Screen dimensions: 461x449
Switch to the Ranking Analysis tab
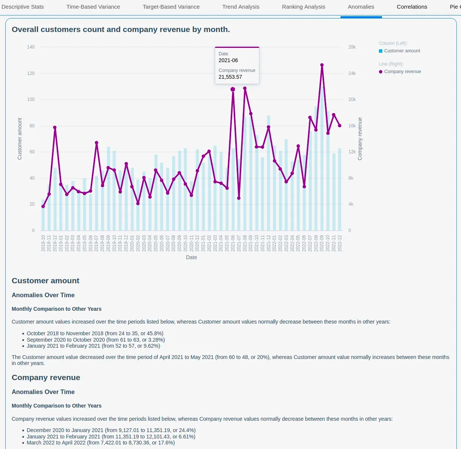click(x=303, y=7)
